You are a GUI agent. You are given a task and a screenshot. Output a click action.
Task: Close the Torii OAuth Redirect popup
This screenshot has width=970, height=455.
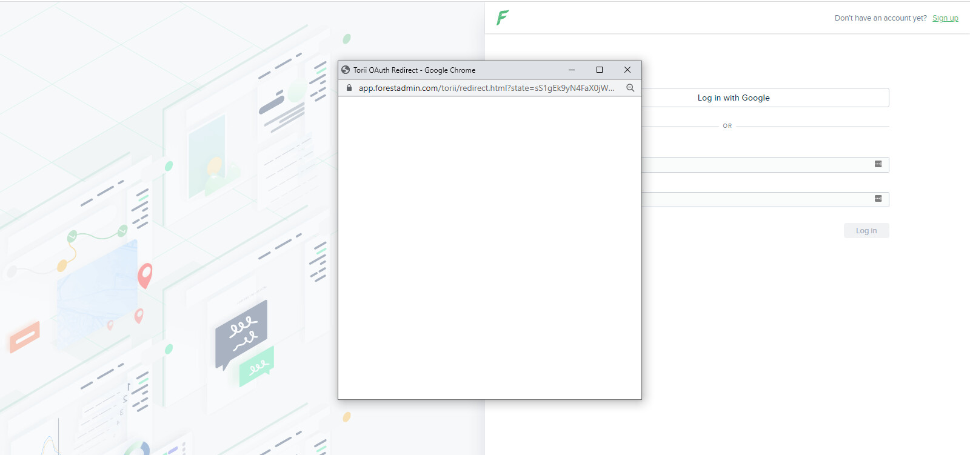[627, 70]
